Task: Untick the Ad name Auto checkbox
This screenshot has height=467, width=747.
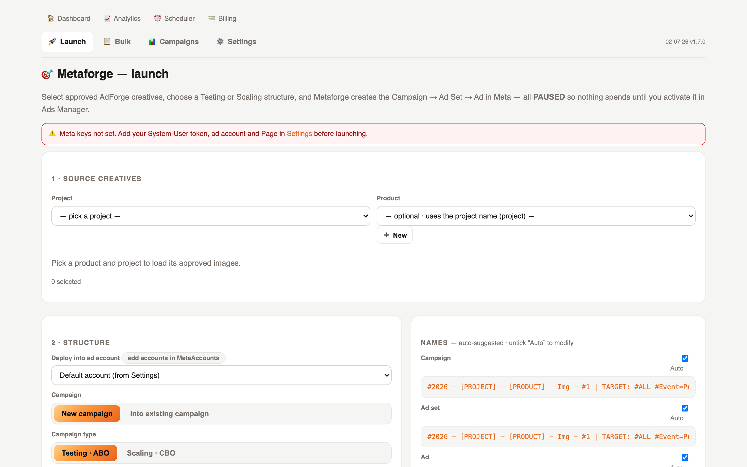Action: coord(685,457)
